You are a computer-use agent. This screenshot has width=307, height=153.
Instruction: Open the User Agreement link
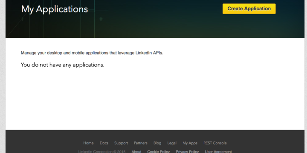(x=218, y=151)
